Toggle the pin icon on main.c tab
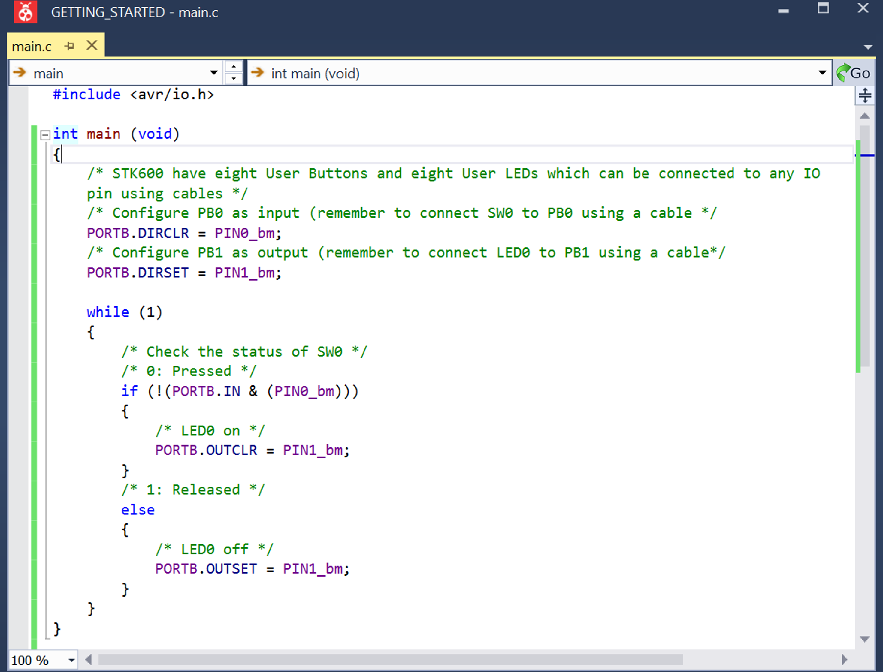This screenshot has height=672, width=883. [70, 46]
